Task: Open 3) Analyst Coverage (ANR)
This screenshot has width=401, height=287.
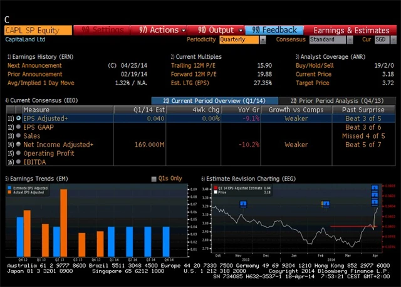Action: (x=330, y=57)
